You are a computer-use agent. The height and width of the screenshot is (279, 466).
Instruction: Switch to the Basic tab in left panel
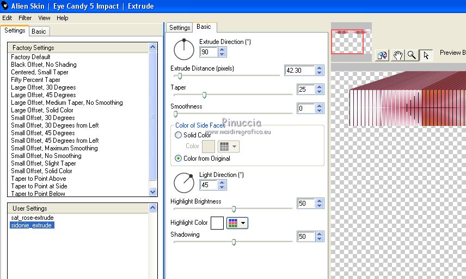coord(39,31)
